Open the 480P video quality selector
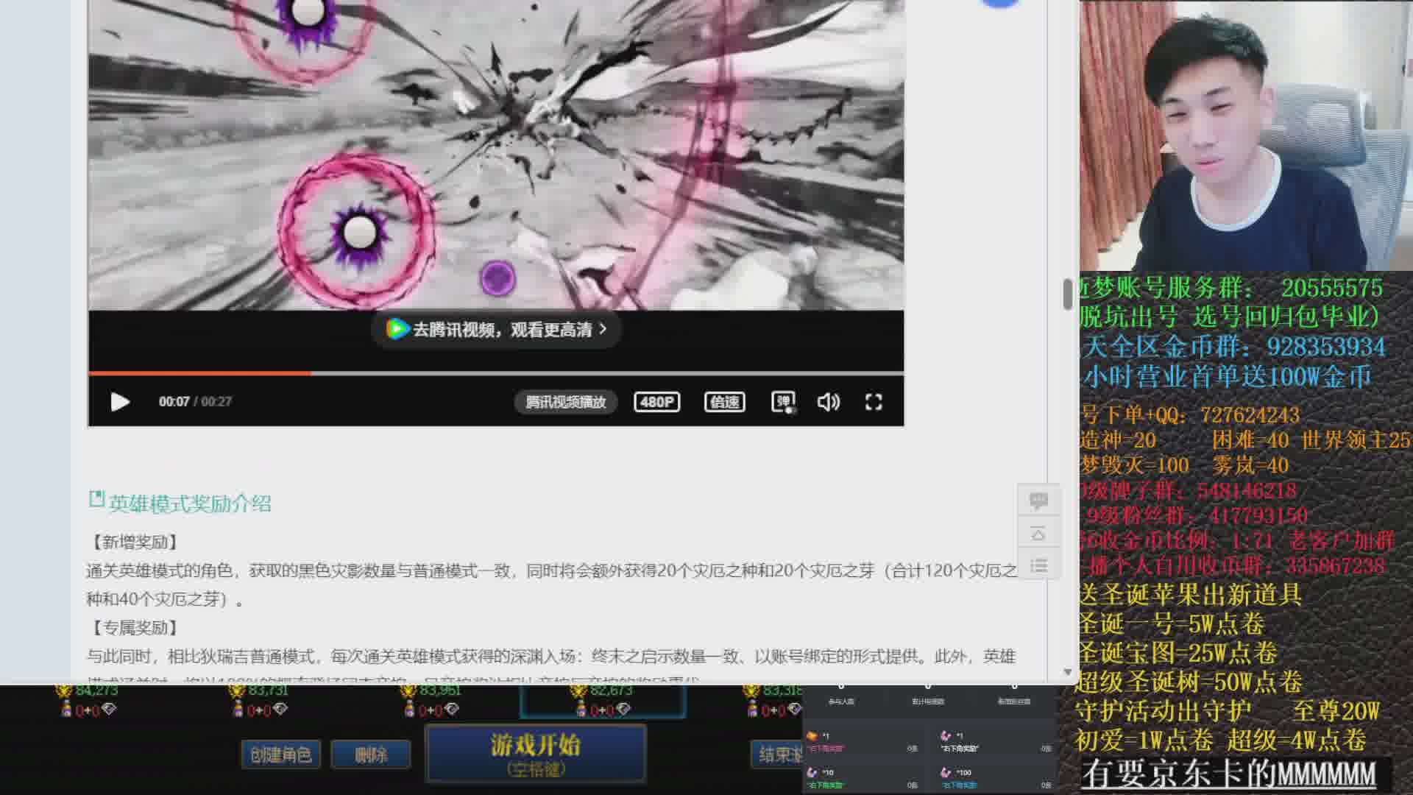This screenshot has height=795, width=1413. click(x=656, y=402)
